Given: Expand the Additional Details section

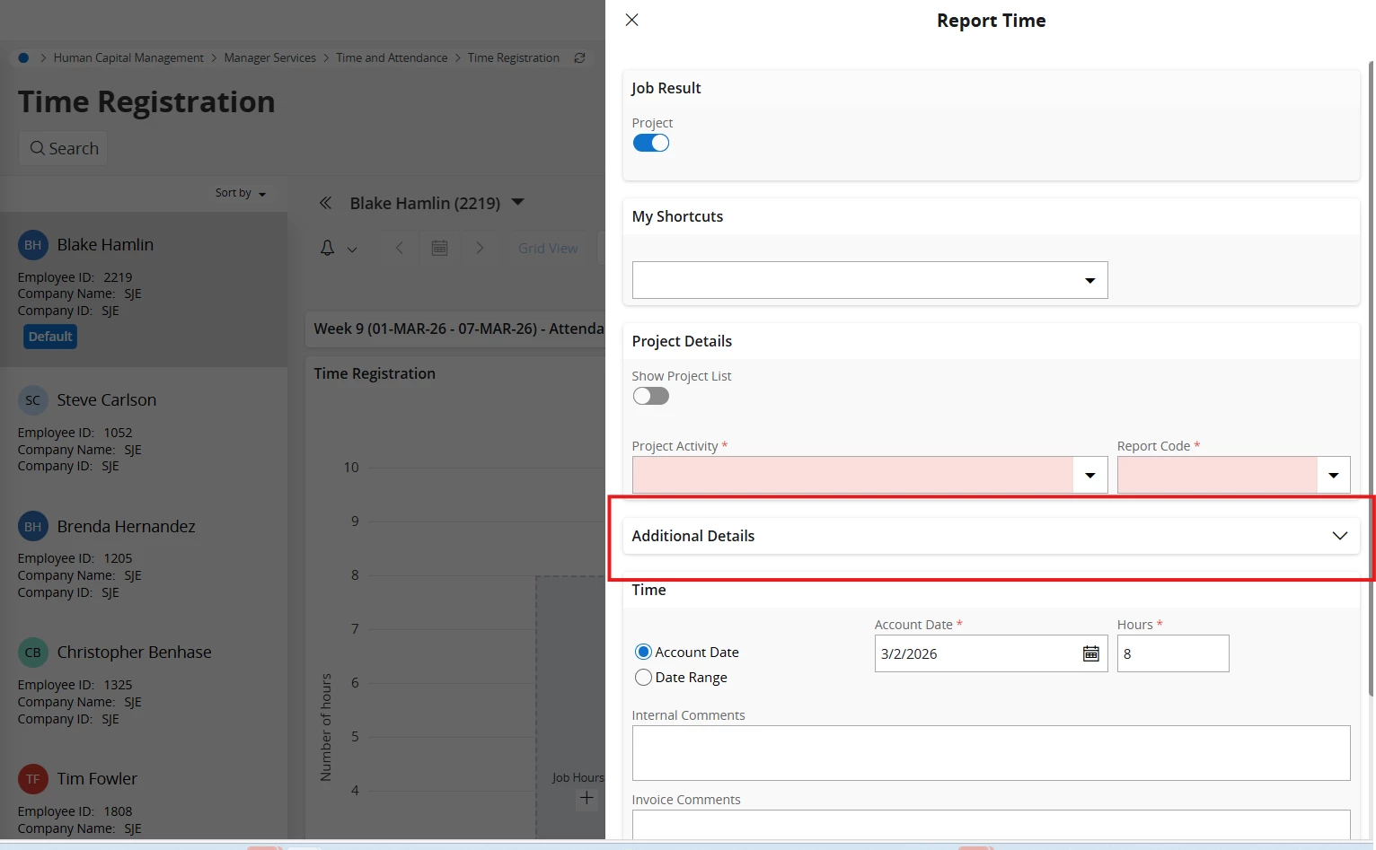Looking at the screenshot, I should point(1339,536).
